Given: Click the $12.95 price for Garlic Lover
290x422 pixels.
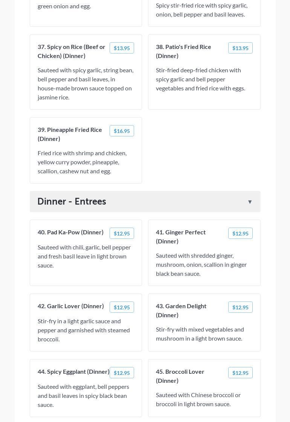Looking at the screenshot, I should click(122, 307).
